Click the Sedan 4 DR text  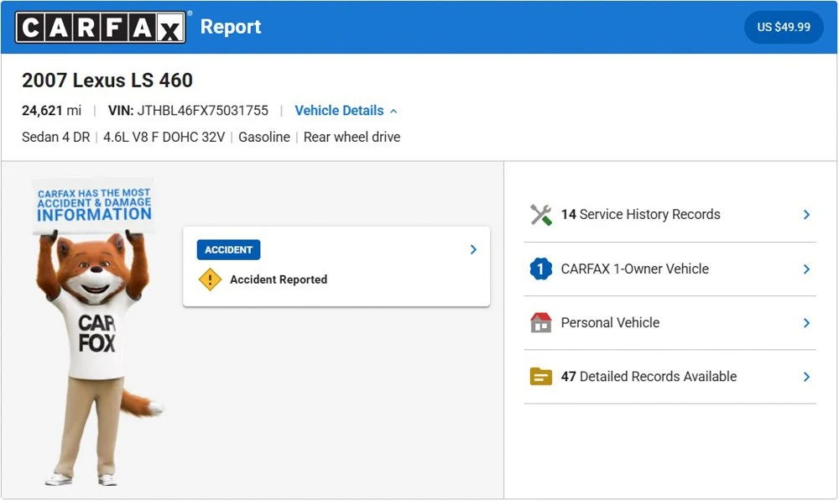55,137
